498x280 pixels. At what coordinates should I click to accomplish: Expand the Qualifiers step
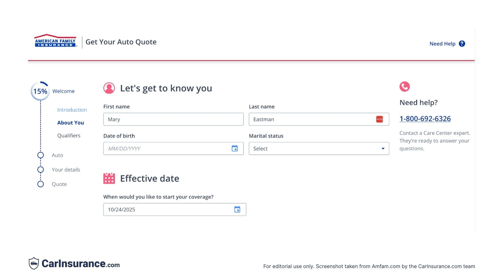click(69, 135)
